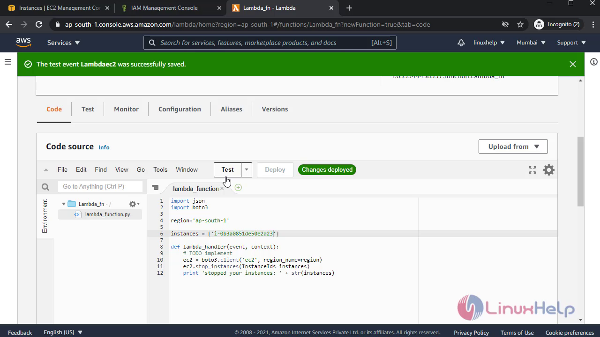Open the View menu in editor
Viewport: 600px width, 337px height.
121,170
